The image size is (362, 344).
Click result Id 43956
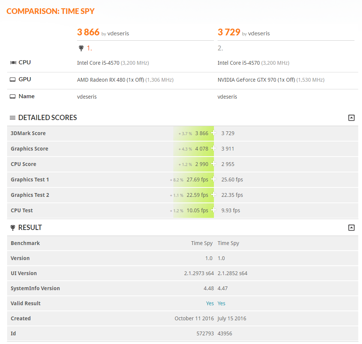coord(225,333)
